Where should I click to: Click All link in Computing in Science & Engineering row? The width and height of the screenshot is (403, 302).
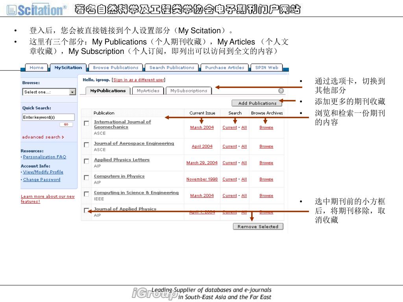(244, 196)
